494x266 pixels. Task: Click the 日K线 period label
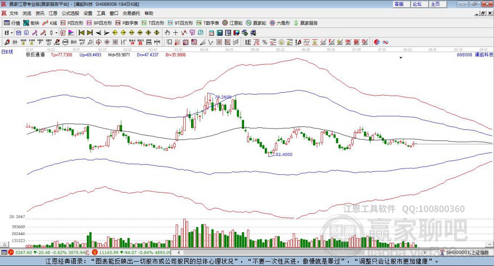(7, 52)
